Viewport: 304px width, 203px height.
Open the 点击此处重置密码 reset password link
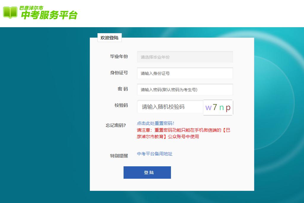(155, 123)
